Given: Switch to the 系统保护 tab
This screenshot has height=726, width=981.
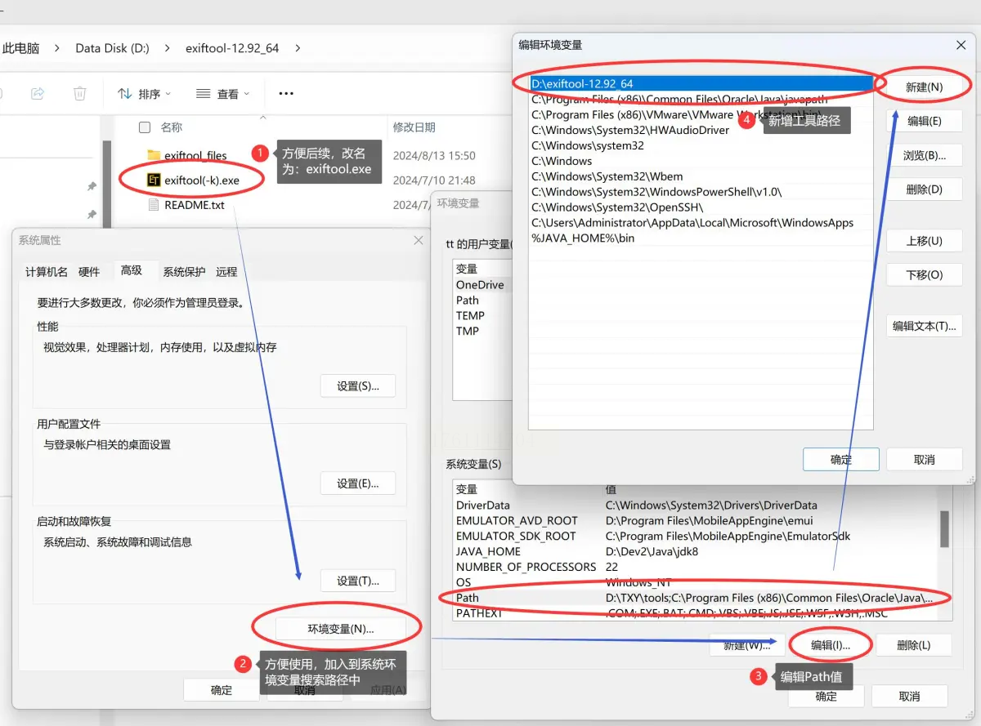Looking at the screenshot, I should point(184,272).
